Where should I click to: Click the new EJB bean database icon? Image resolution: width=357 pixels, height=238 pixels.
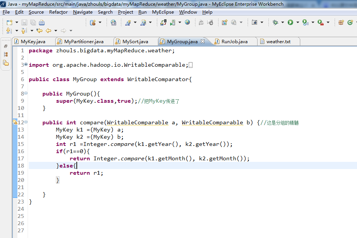click(93, 22)
